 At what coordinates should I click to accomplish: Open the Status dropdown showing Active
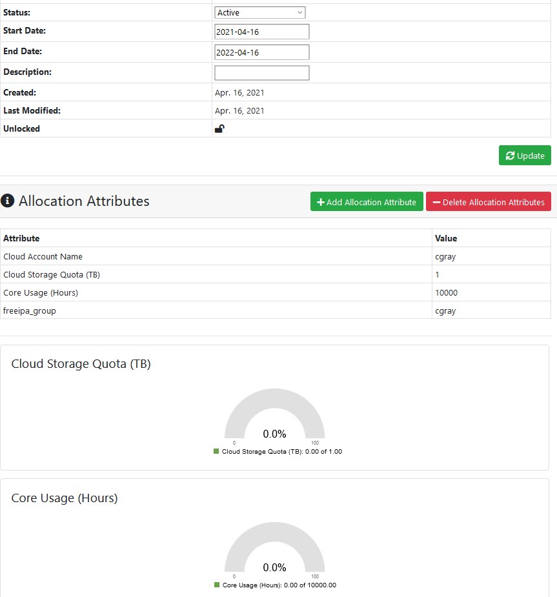coord(259,12)
